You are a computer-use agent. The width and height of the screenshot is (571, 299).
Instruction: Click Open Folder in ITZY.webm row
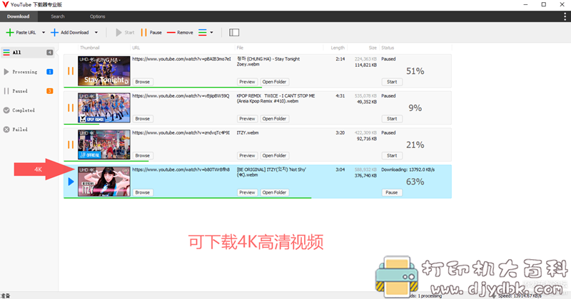coord(274,155)
